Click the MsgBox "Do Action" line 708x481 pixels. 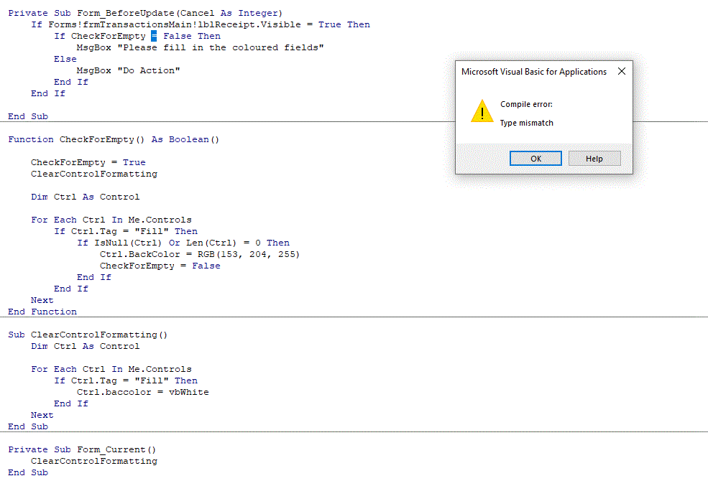click(x=128, y=70)
